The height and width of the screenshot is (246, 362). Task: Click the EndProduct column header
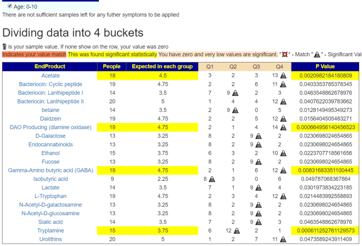(x=50, y=67)
